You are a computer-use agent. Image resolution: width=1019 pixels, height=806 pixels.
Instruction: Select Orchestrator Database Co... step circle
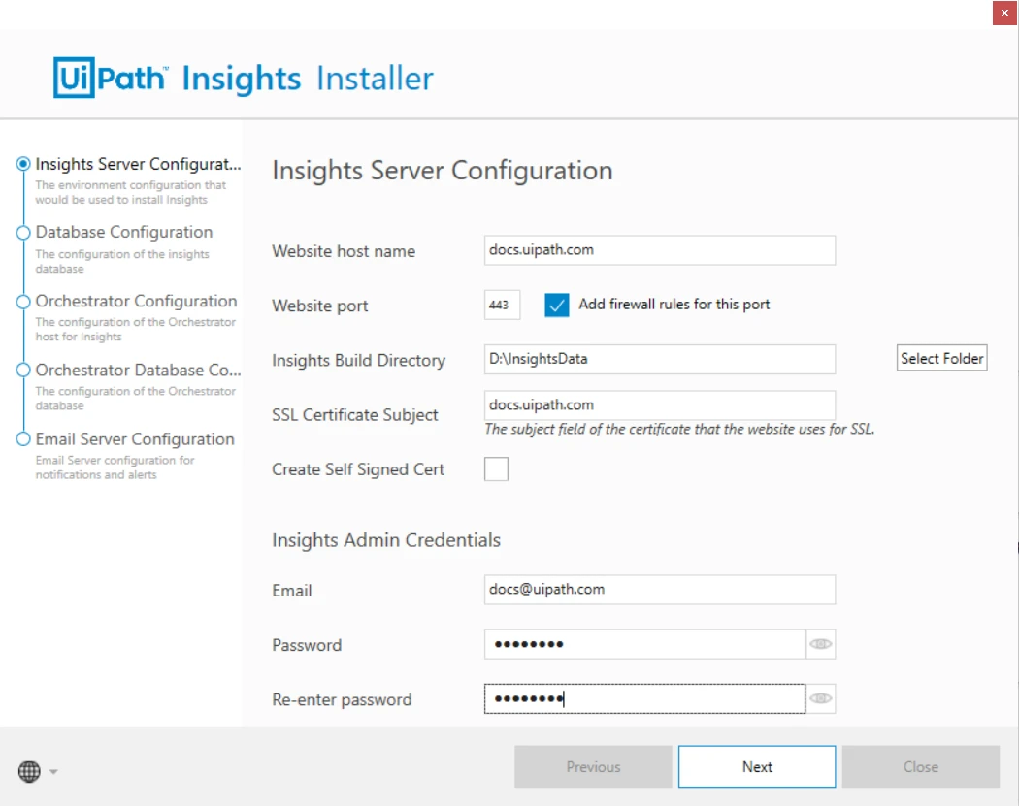(23, 371)
